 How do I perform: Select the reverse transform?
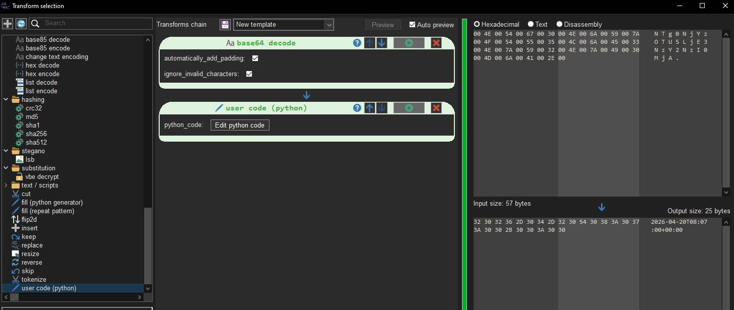[x=32, y=263]
